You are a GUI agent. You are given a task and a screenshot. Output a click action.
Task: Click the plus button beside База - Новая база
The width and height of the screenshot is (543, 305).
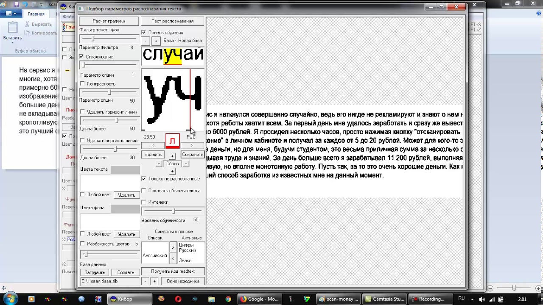156,41
